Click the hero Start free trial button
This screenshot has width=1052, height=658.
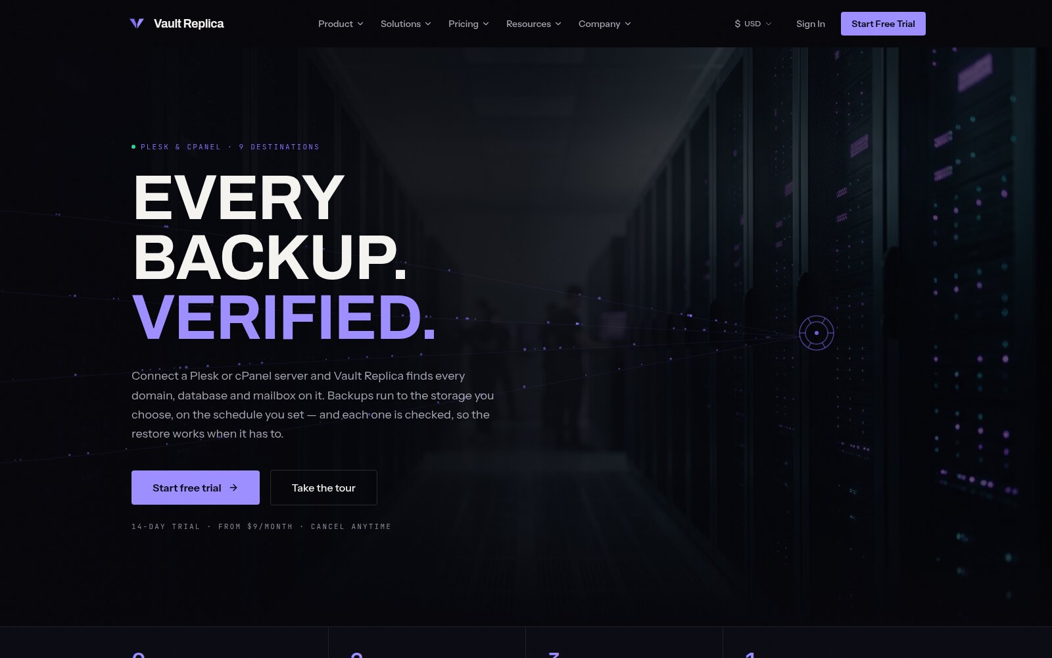click(x=195, y=488)
